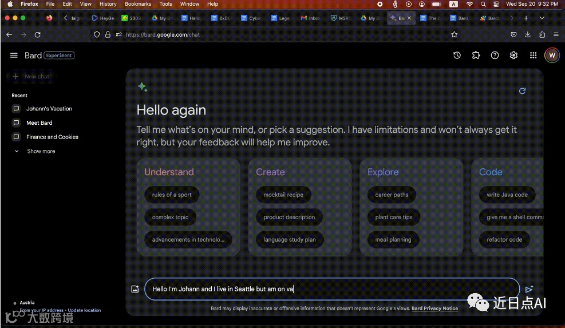Screen dimensions: 565x328
Task: Open macOS Control Center icon
Action: (496, 4)
